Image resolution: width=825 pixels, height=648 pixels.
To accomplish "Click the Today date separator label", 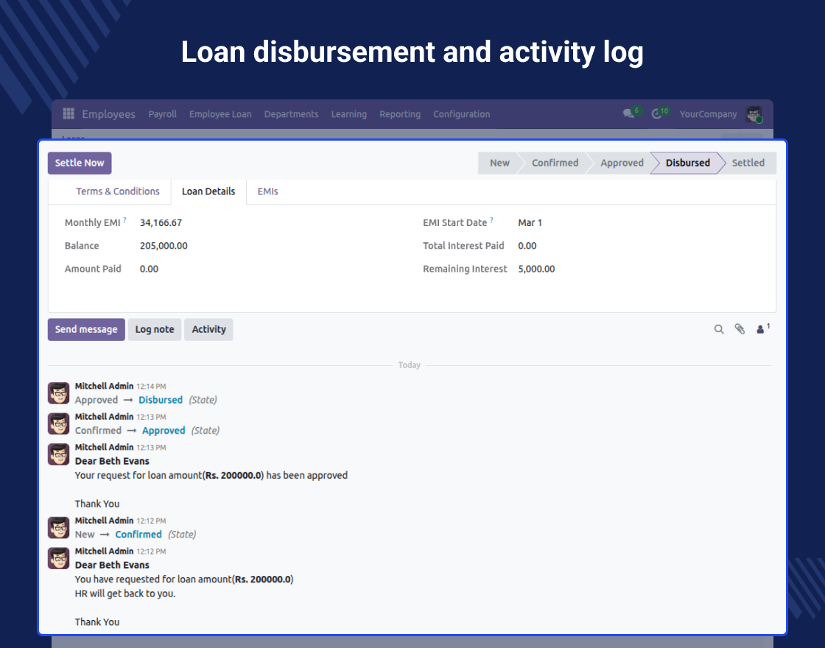I will click(x=410, y=365).
